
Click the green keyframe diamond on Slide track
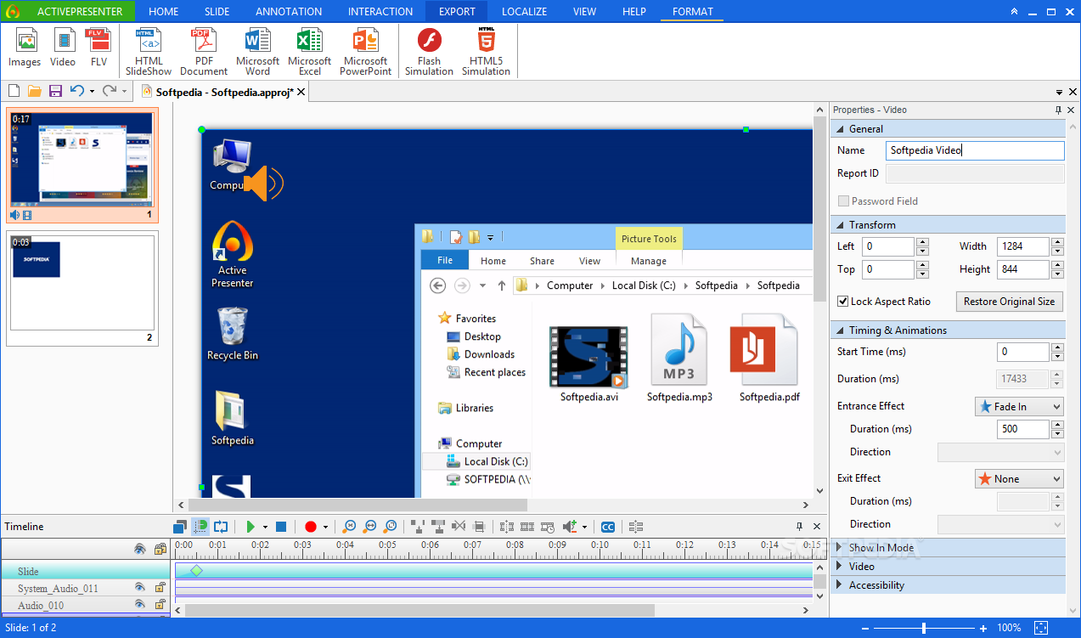pos(196,571)
